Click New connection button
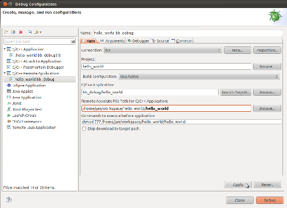Screen dimensions: 287x208 pos(238,50)
